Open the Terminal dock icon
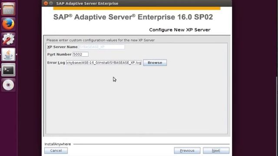Viewport: 278px width, 156px height. 8,70
